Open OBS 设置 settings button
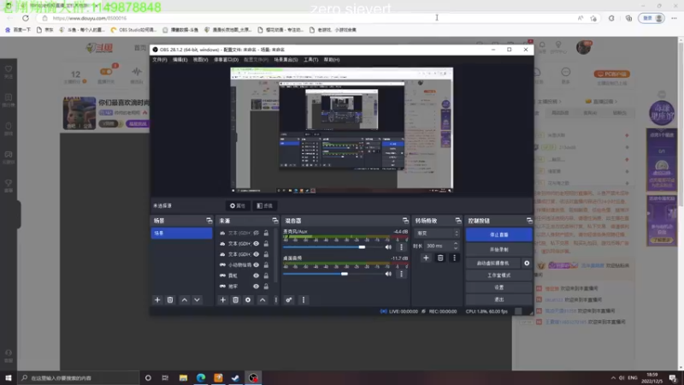Viewport: 684px width, 385px height. (499, 287)
